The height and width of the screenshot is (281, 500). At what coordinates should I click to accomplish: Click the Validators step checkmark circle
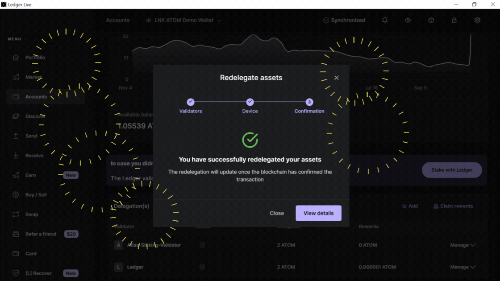pos(191,102)
